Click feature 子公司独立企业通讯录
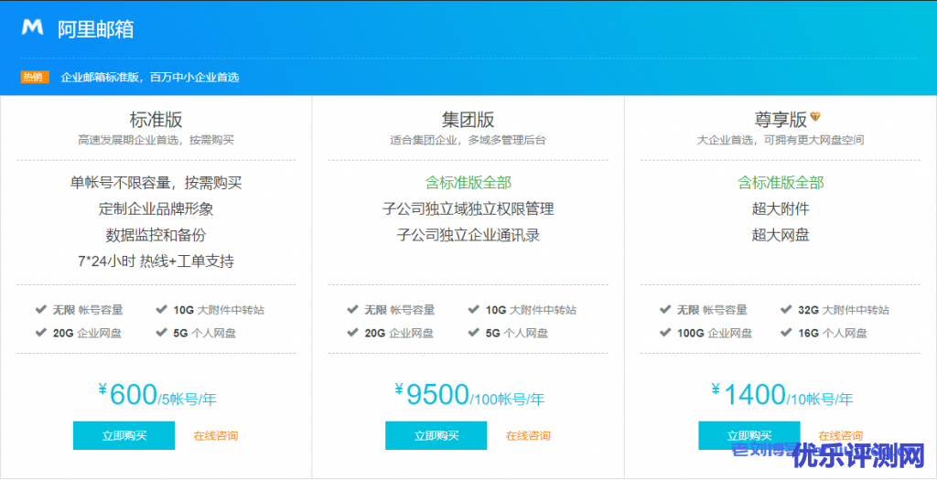 pos(468,235)
